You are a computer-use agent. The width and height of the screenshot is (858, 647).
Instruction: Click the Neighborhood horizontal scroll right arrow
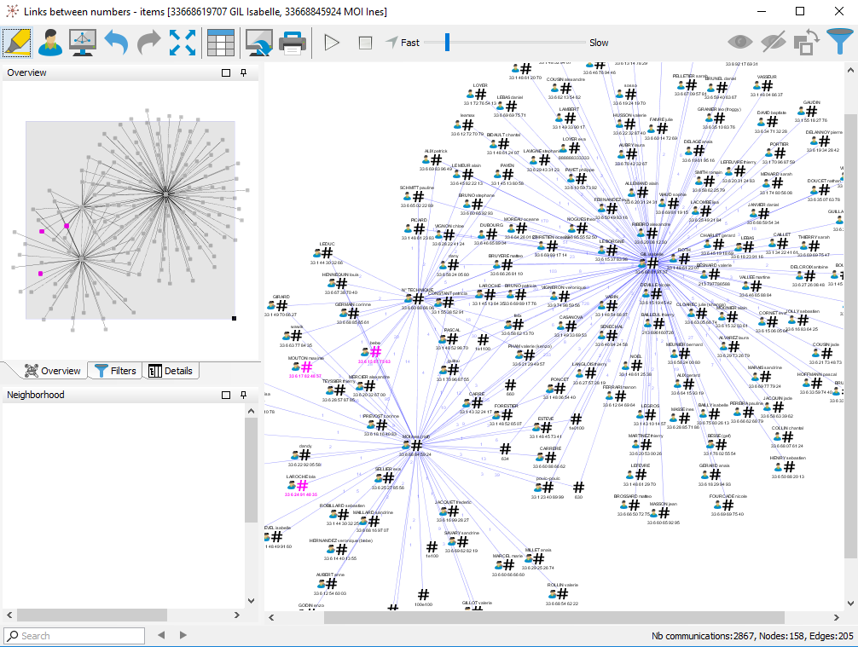pos(236,615)
